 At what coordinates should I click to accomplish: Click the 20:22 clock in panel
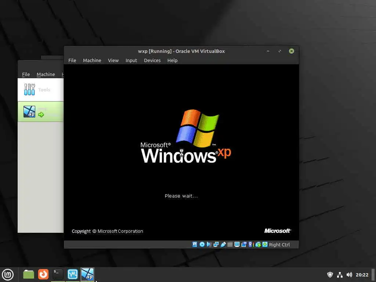[362, 275]
